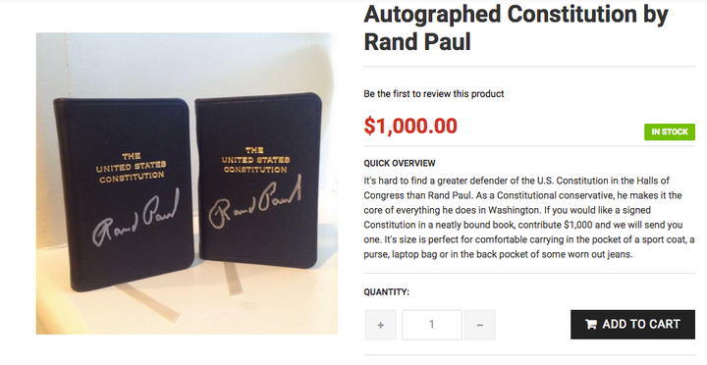This screenshot has width=707, height=365.
Task: Click the product title 'Autographed Constitution by Rand Paul'
Action: tap(516, 27)
